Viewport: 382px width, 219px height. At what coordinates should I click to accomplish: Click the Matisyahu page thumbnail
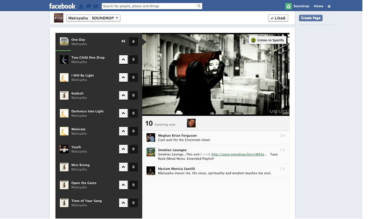(x=58, y=18)
